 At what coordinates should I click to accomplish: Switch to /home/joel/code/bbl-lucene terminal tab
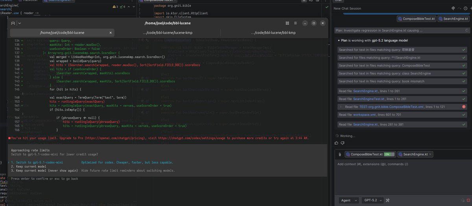click(63, 33)
